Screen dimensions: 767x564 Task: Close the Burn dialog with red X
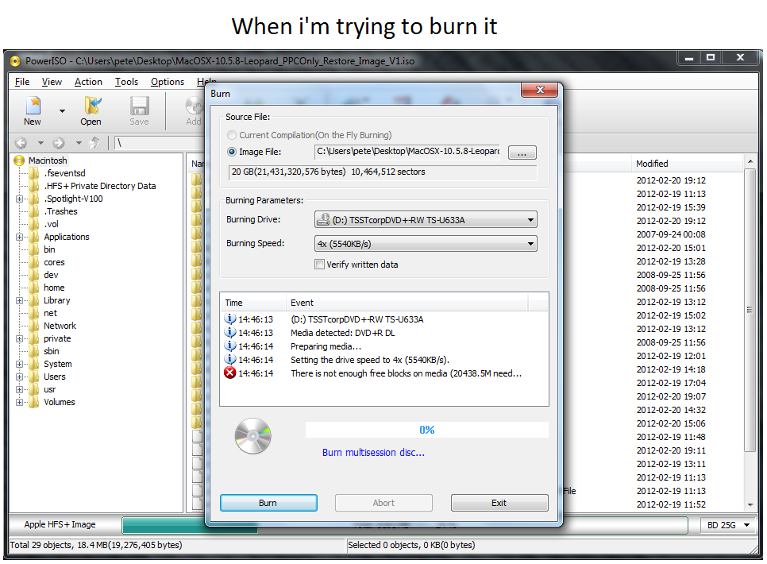click(x=540, y=90)
